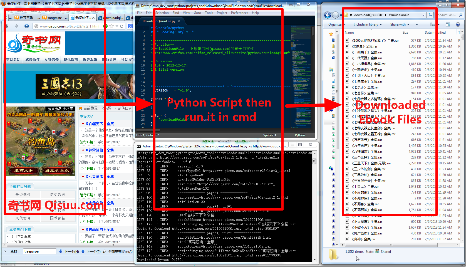Click the find-previous up arrow icon
The width and height of the screenshot is (466, 267).
83,251
